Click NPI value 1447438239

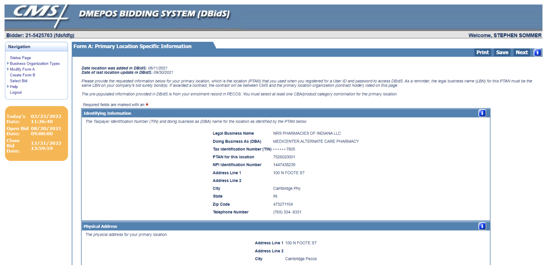(x=284, y=165)
